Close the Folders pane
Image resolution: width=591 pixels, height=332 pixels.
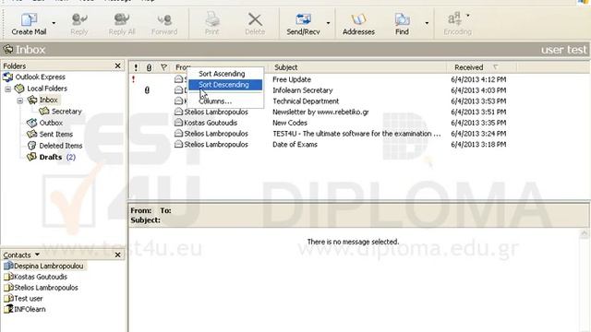(x=117, y=65)
